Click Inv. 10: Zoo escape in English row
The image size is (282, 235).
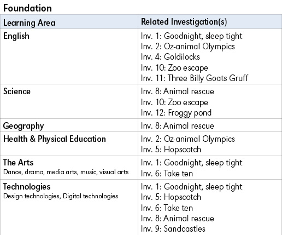(174, 68)
